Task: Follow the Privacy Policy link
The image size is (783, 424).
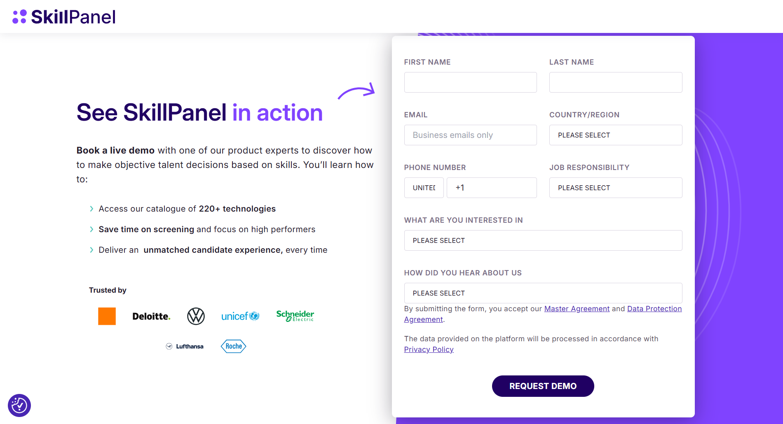Action: click(429, 349)
